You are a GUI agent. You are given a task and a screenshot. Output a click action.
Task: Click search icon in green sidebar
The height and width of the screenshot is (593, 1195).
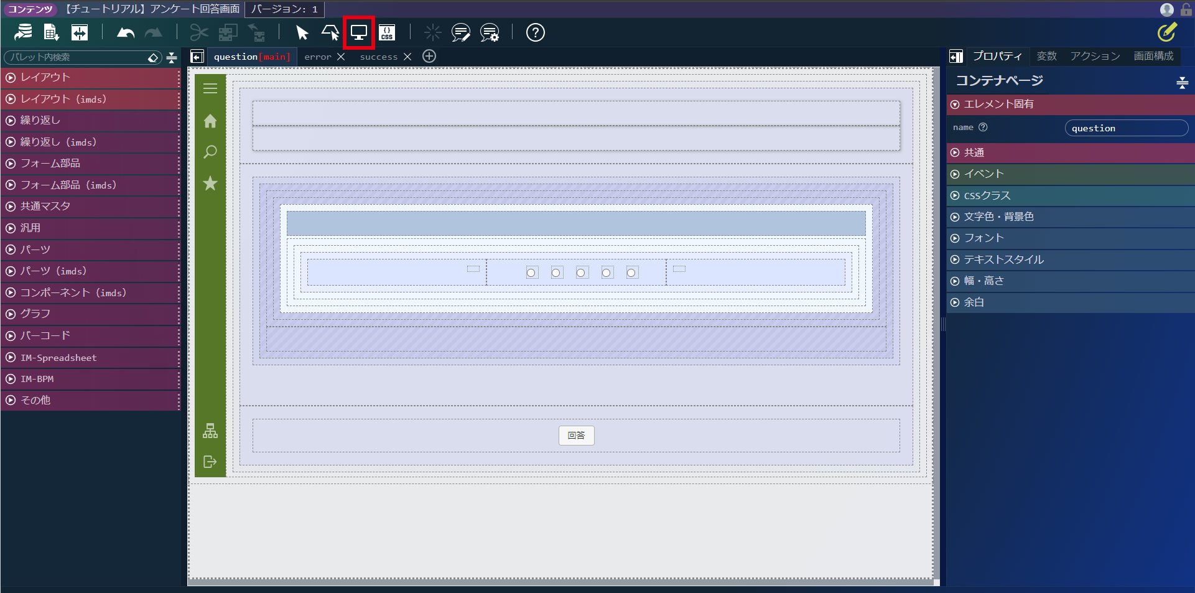210,152
